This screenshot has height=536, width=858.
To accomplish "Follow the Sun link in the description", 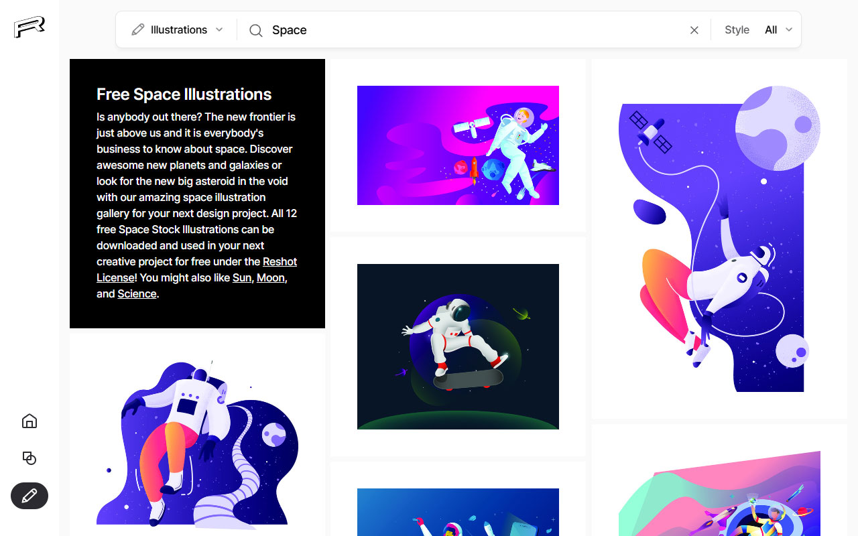I will point(241,277).
